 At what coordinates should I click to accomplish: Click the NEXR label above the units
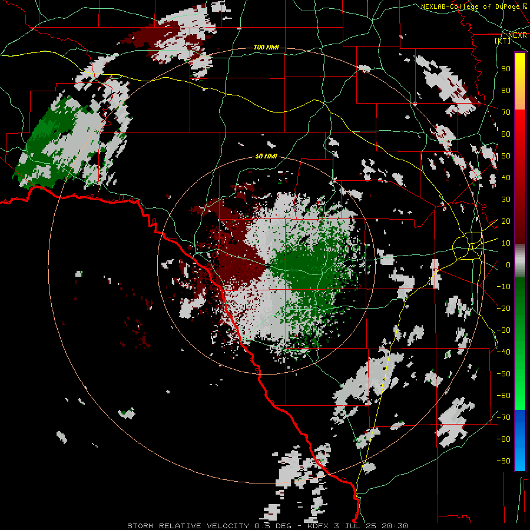[x=518, y=35]
